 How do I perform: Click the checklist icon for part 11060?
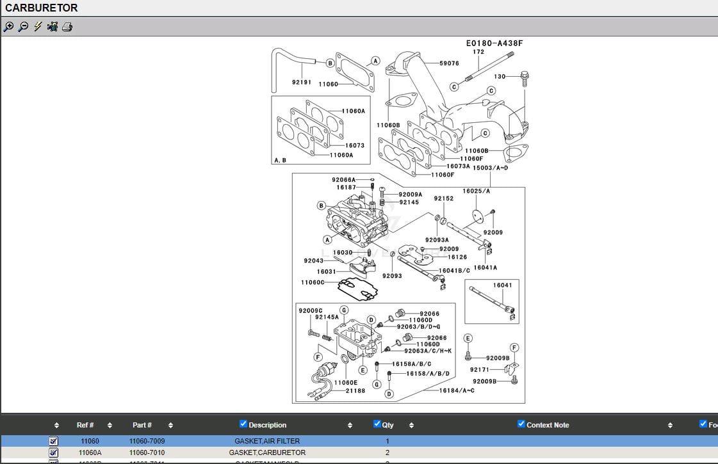click(x=54, y=441)
